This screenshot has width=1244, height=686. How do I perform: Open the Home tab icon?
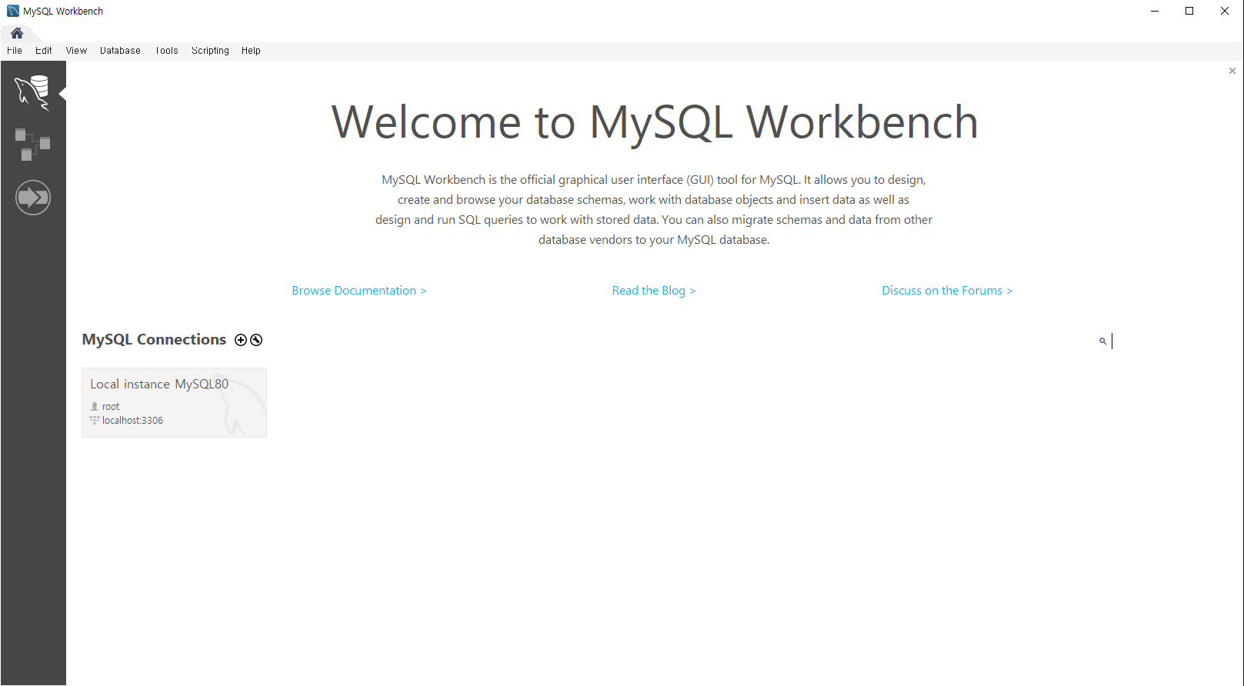pyautogui.click(x=17, y=33)
